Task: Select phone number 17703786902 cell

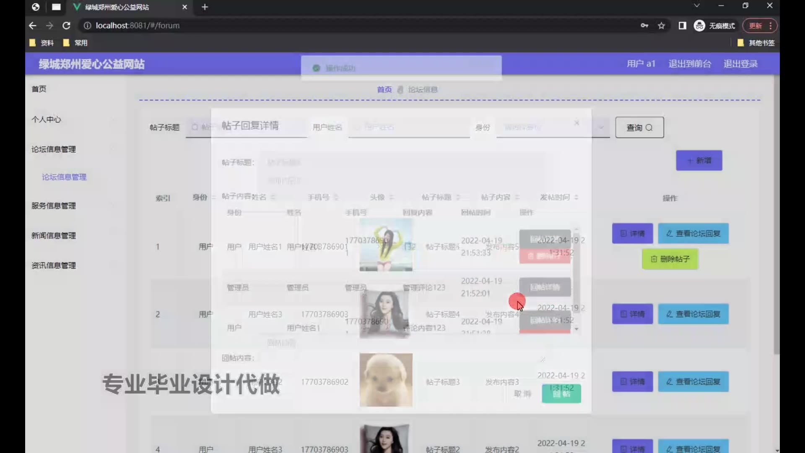Action: (x=324, y=382)
